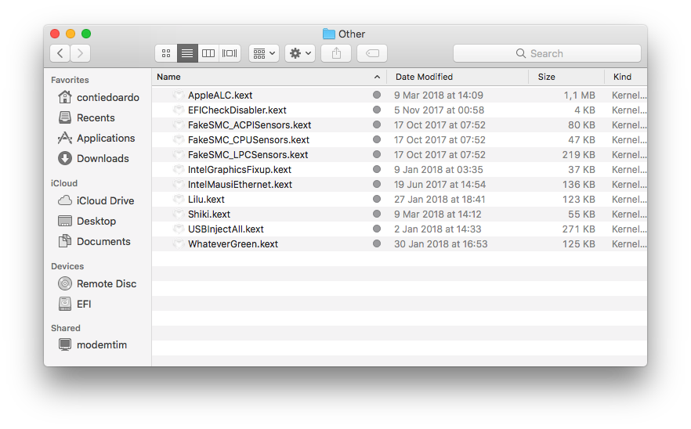This screenshot has height=429, width=691.
Task: Click the 1,1 MB size value
Action: (x=580, y=96)
